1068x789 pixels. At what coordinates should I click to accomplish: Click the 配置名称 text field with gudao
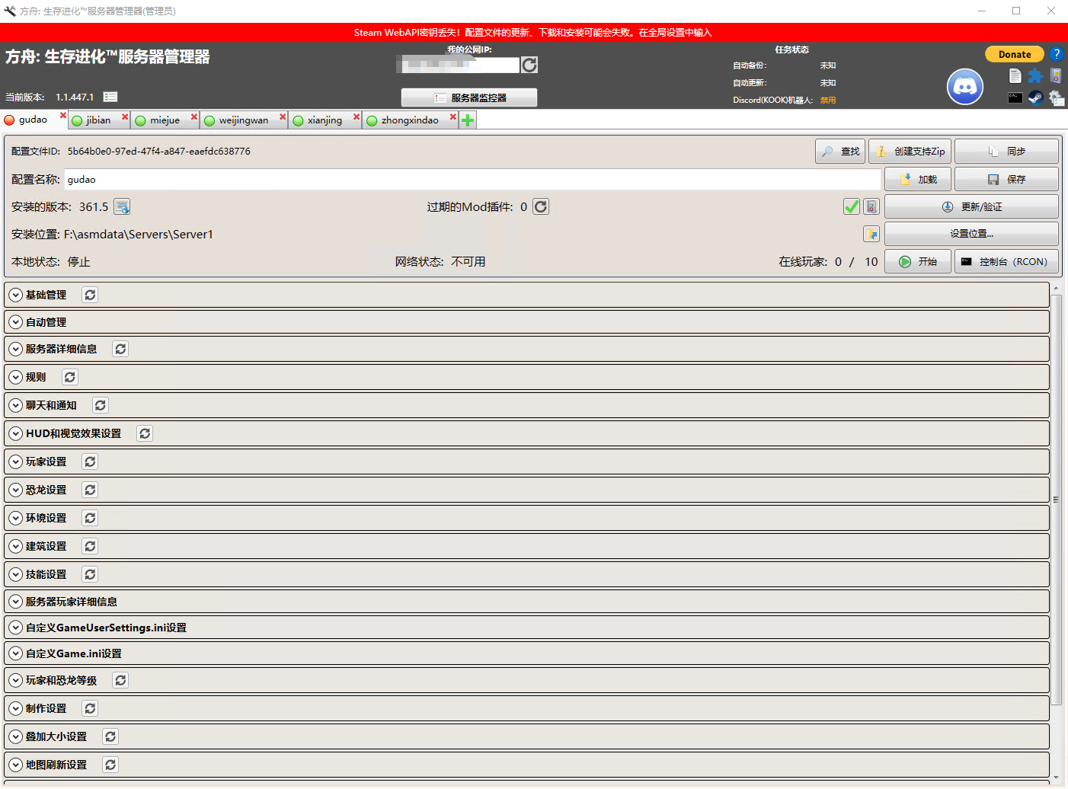(472, 180)
